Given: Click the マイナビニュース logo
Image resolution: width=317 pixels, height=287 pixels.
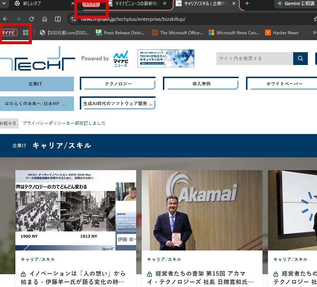Looking at the screenshot, I should pos(121,59).
